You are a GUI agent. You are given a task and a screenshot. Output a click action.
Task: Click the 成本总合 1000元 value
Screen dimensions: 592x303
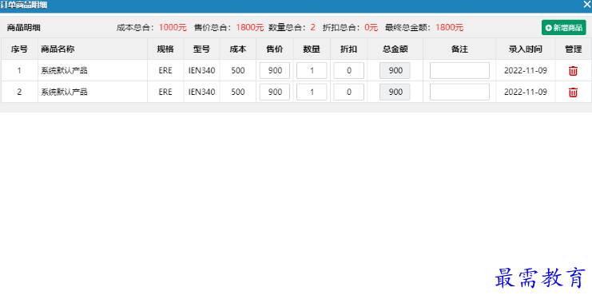click(173, 28)
